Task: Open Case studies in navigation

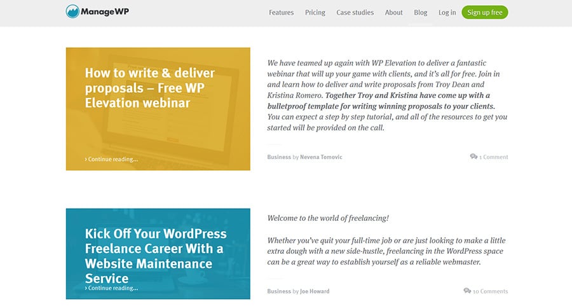Action: click(x=355, y=13)
